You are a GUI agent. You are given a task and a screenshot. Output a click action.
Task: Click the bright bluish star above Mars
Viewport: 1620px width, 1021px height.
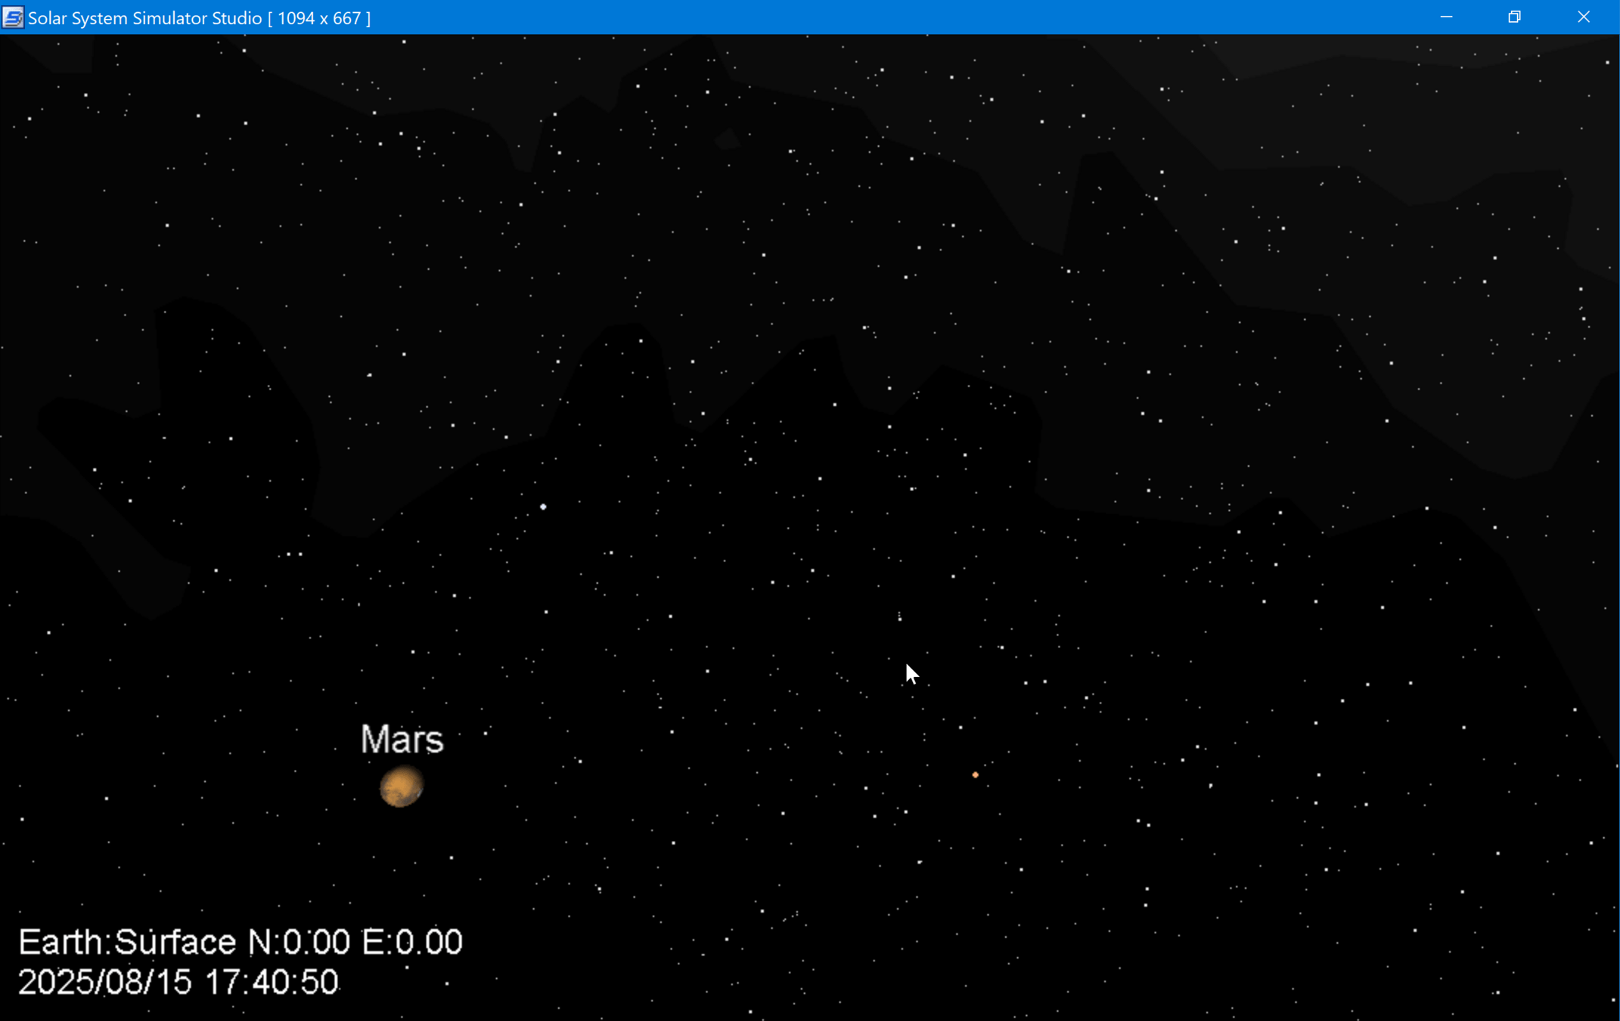point(543,507)
